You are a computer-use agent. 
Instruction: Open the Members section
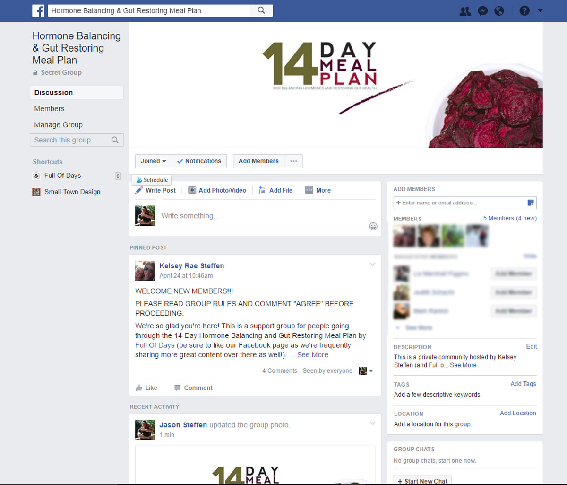(49, 108)
